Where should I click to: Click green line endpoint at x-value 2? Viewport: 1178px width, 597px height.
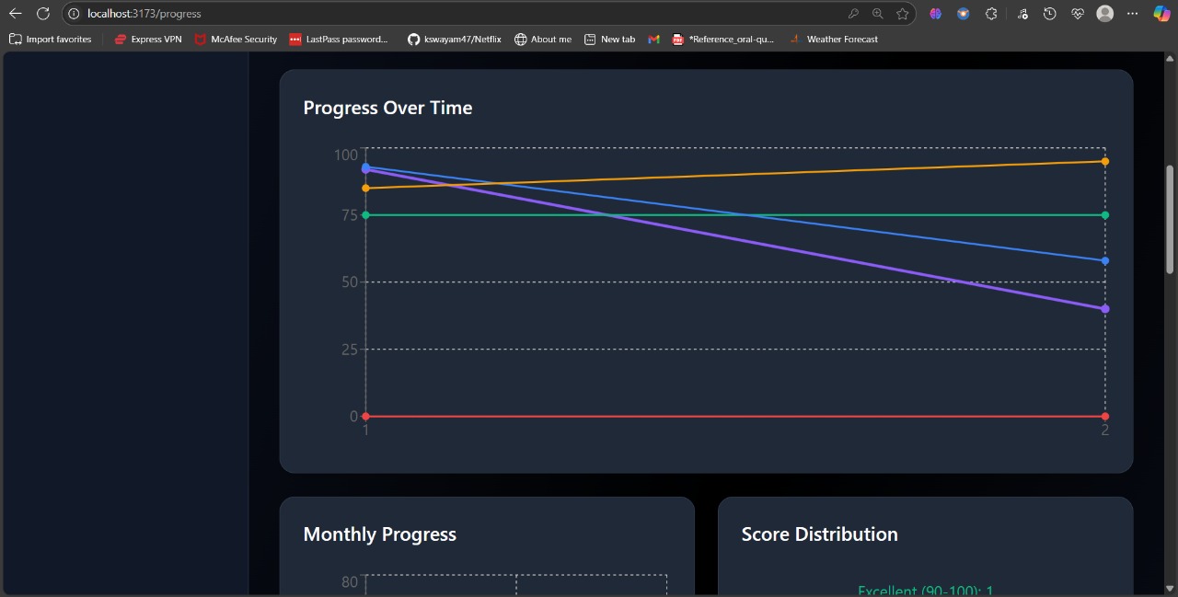(x=1105, y=215)
